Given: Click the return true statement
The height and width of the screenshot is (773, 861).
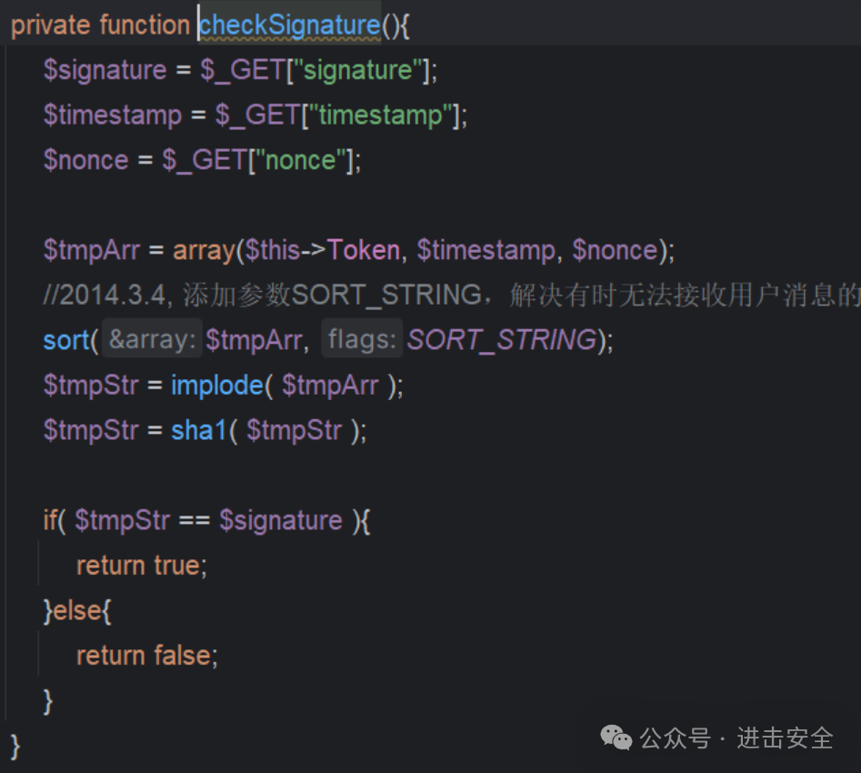Looking at the screenshot, I should [142, 566].
